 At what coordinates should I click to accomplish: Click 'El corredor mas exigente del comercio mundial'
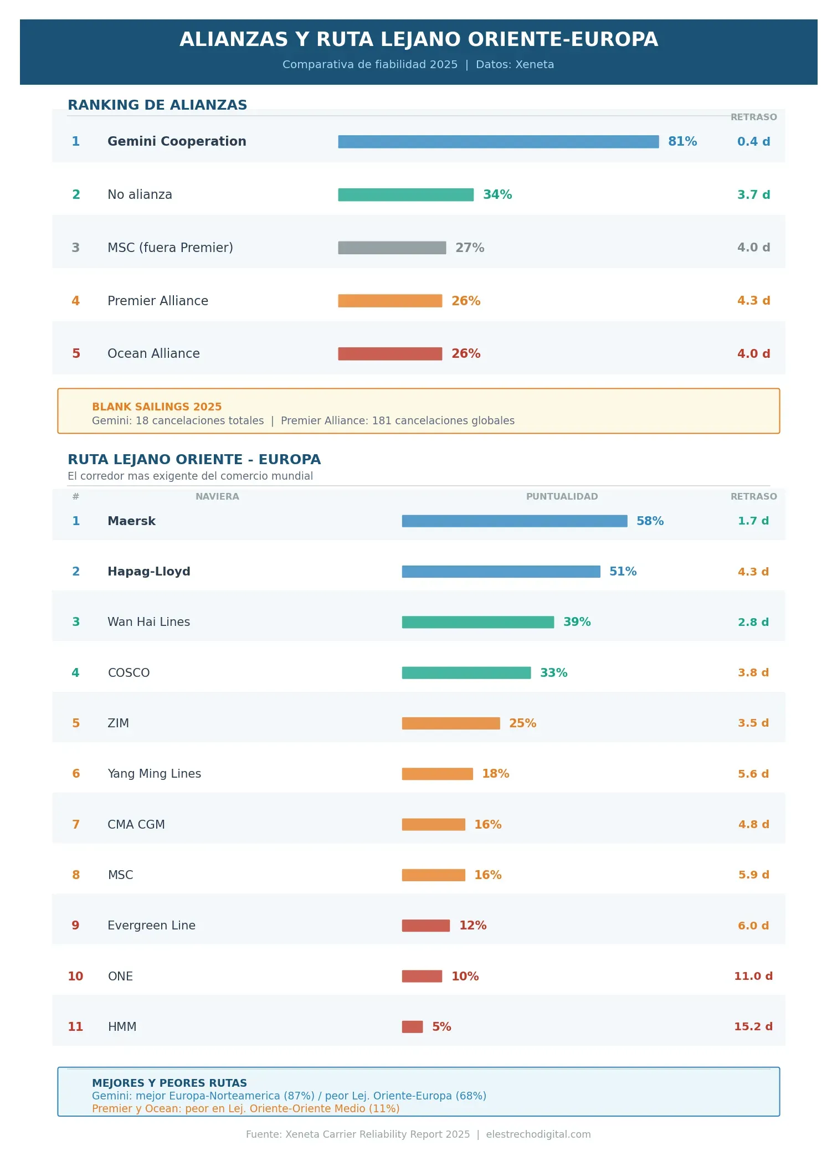(x=190, y=476)
